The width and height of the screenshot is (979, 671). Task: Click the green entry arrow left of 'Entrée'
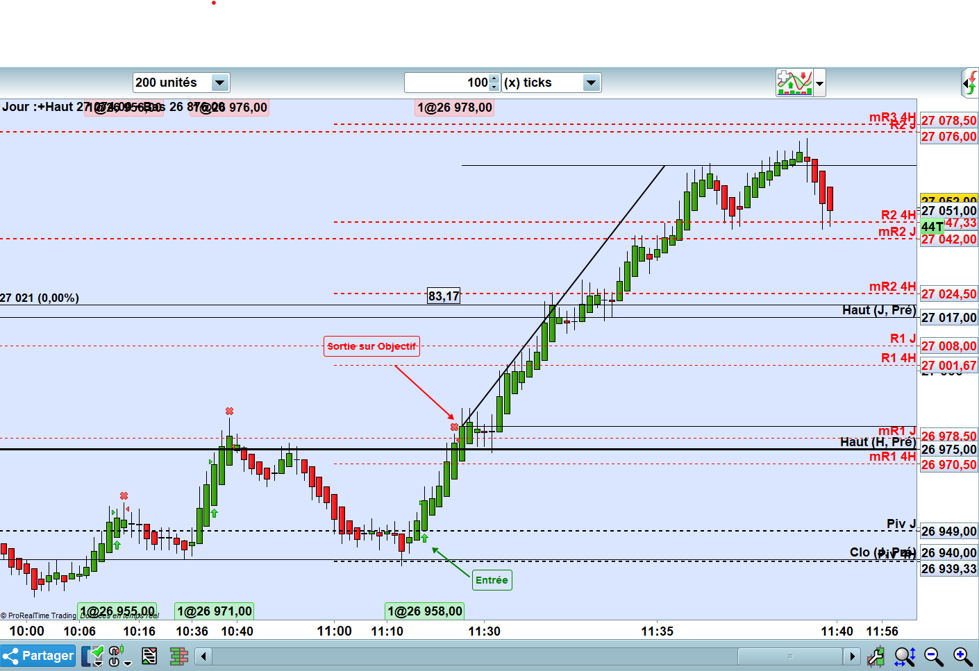(x=425, y=538)
